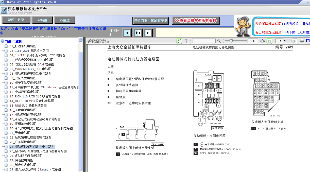The height and width of the screenshot is (172, 310).
Task: Go to previous page arrow button
Action: tap(294, 41)
